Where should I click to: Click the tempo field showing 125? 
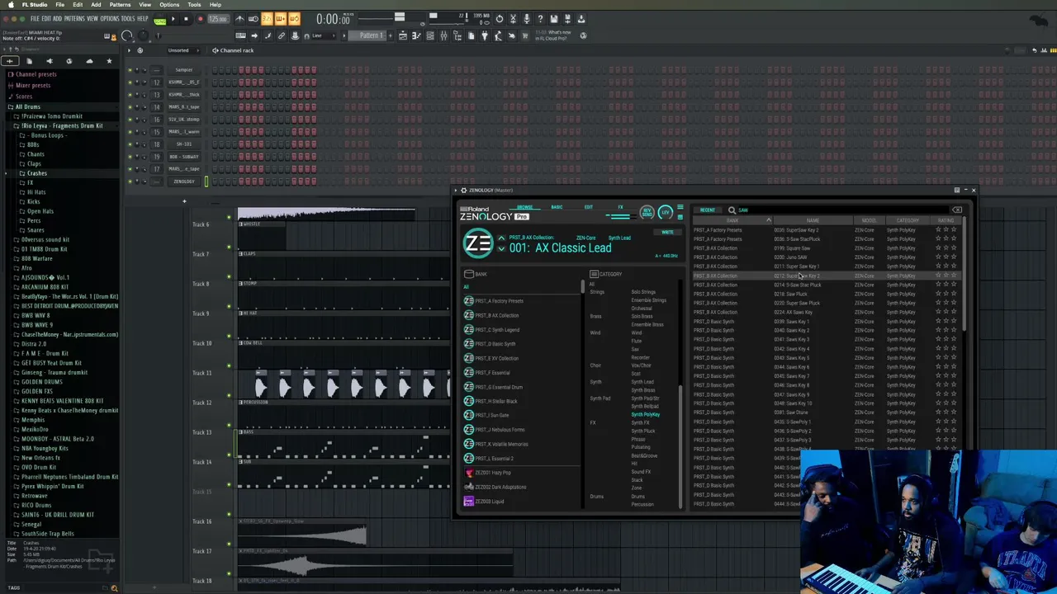(x=218, y=19)
